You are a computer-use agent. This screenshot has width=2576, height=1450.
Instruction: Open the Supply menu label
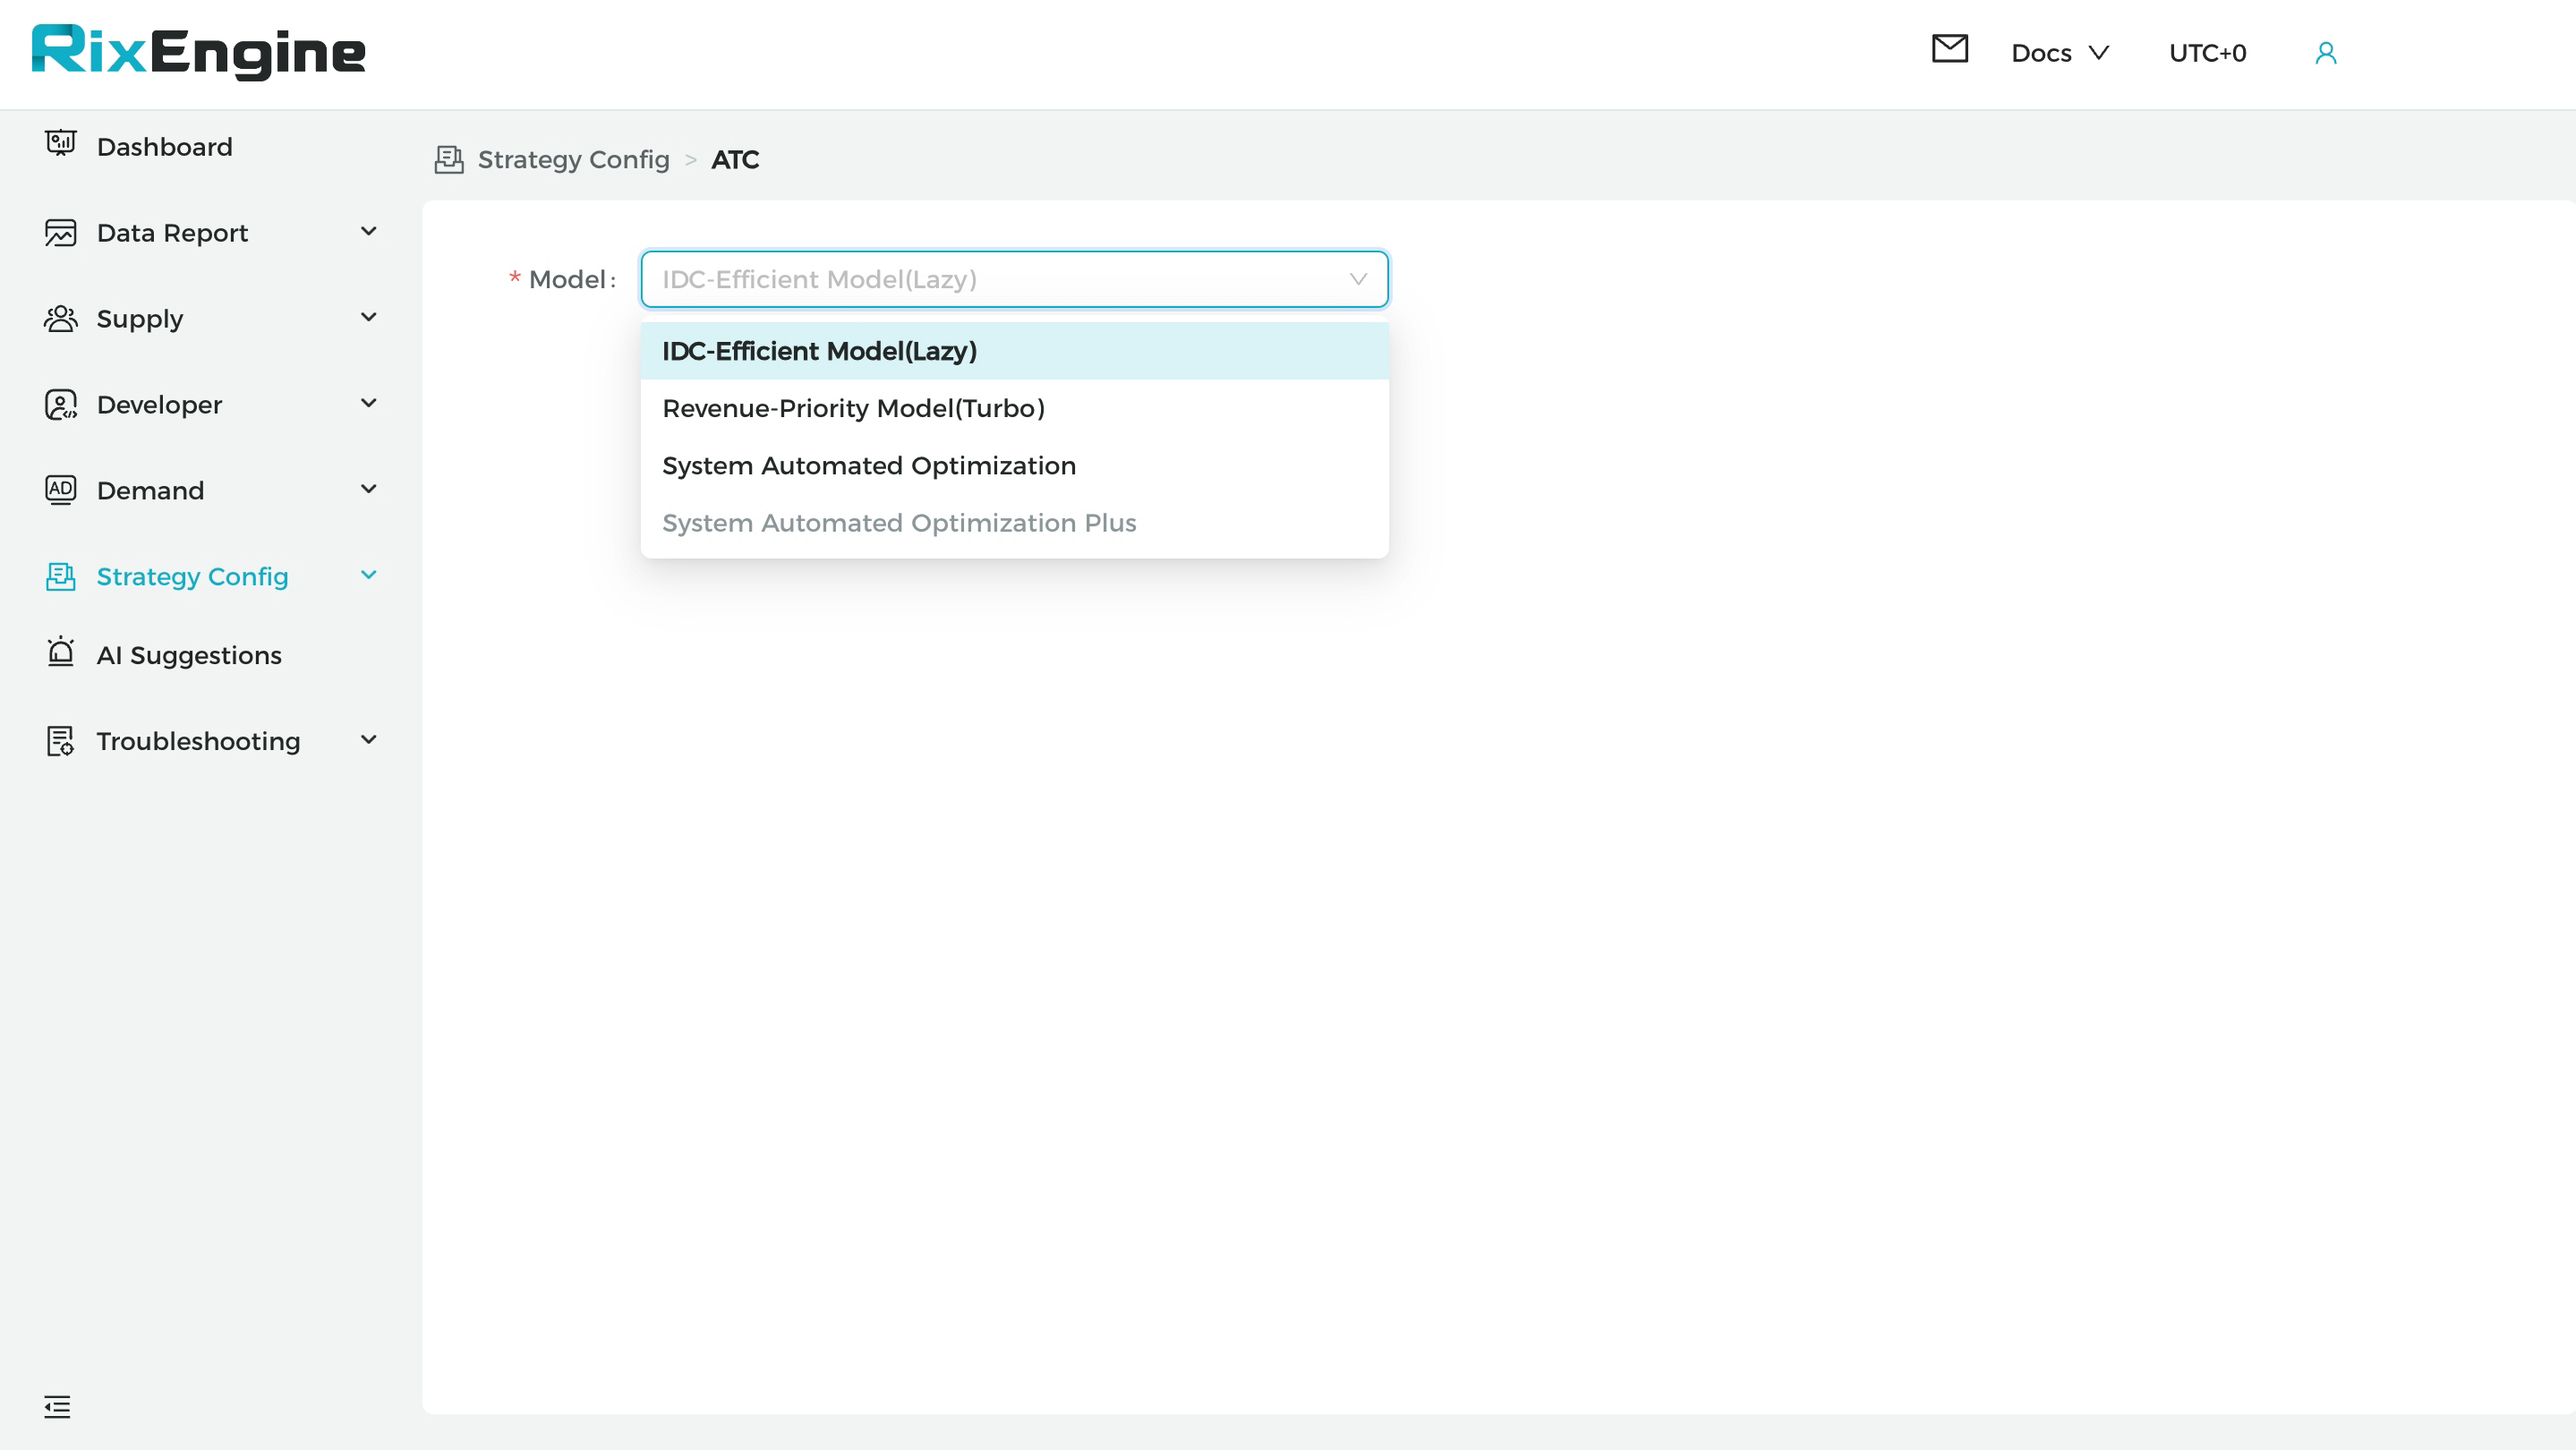[140, 319]
